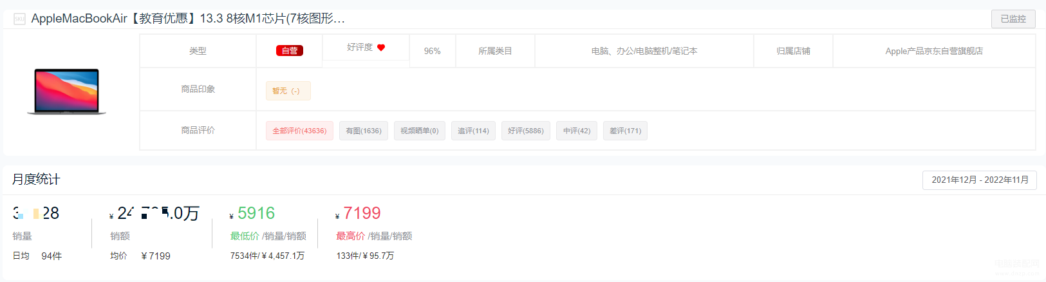Show only 好评(5886) reviews

(526, 131)
